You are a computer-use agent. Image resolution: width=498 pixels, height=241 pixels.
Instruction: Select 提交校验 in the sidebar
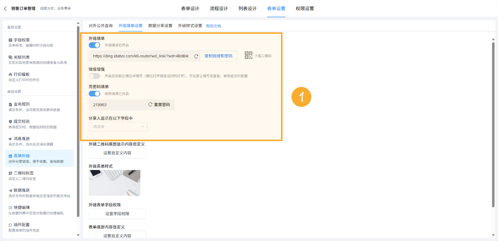point(39,124)
